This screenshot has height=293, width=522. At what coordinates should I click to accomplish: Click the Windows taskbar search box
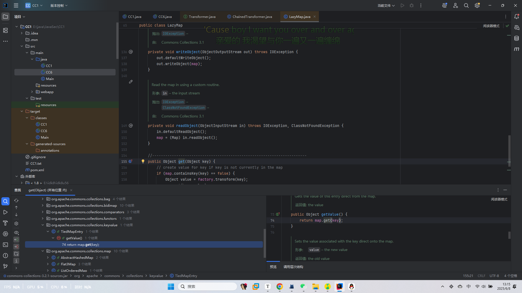(207, 286)
